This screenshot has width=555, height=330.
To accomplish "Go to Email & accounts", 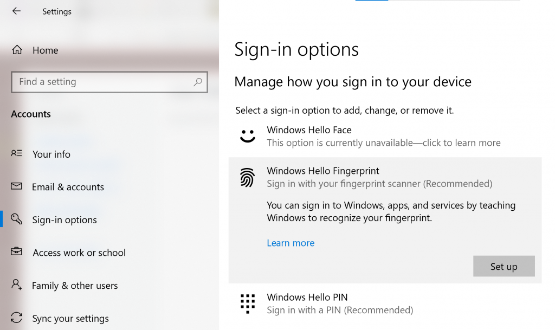I will [68, 187].
